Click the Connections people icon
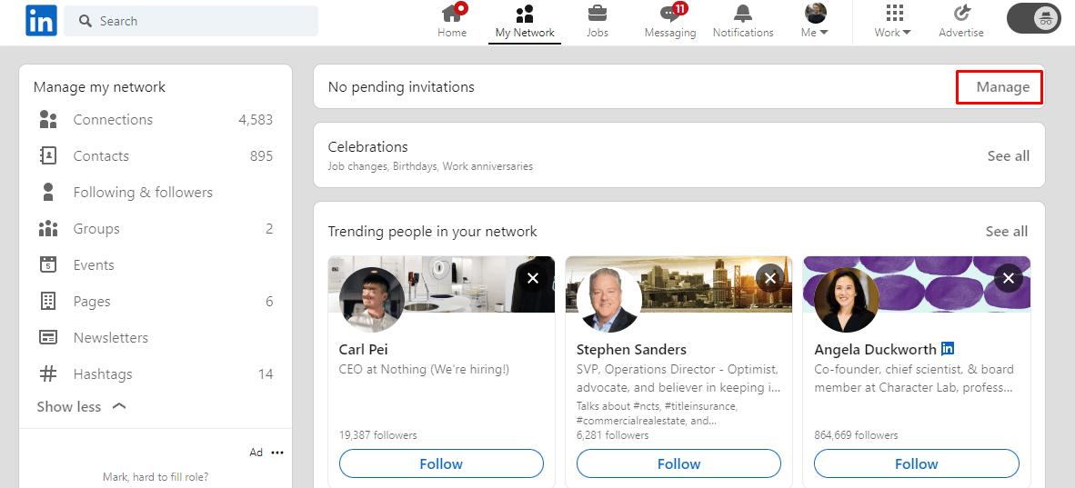1075x488 pixels. pyautogui.click(x=48, y=119)
